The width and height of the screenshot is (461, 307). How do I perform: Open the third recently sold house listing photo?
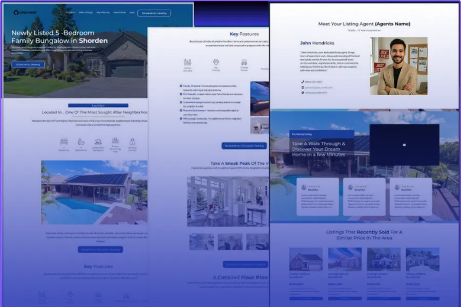click(383, 259)
